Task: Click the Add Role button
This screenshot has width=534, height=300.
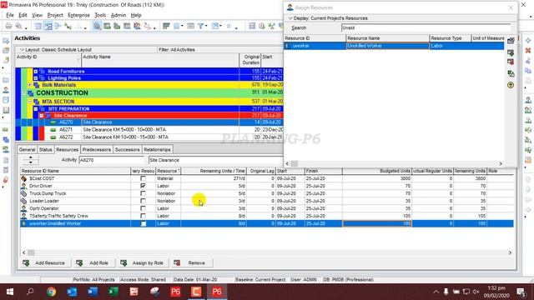Action: point(94,263)
